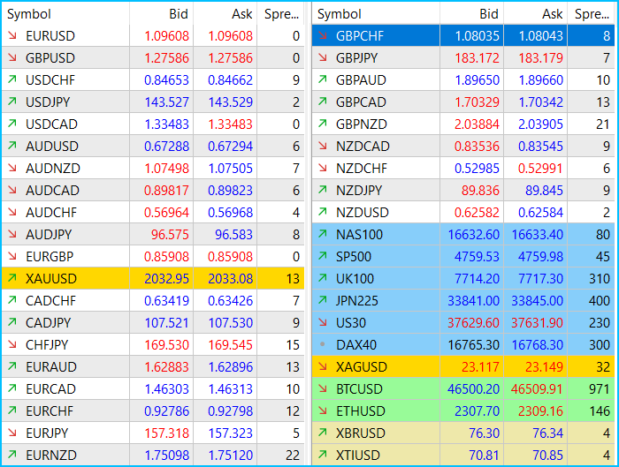Image resolution: width=619 pixels, height=467 pixels.
Task: Click the arrow icon beside the highlighted GBPCHF
Action: tap(322, 36)
